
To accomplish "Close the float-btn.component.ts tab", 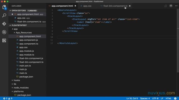I will tap(130, 6).
